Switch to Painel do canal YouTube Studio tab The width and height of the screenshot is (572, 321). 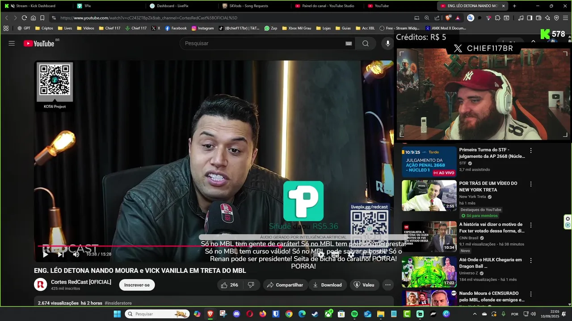(x=327, y=6)
